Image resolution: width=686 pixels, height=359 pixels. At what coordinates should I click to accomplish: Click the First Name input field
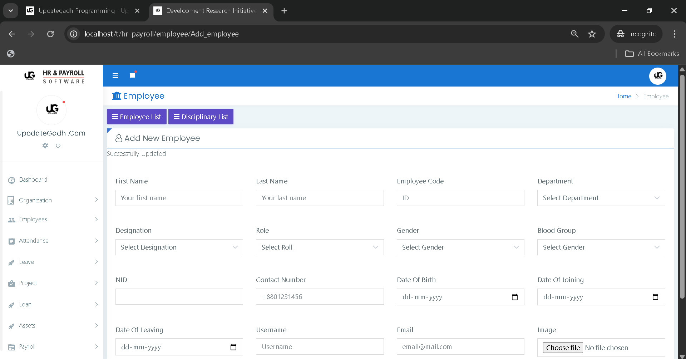(179, 198)
